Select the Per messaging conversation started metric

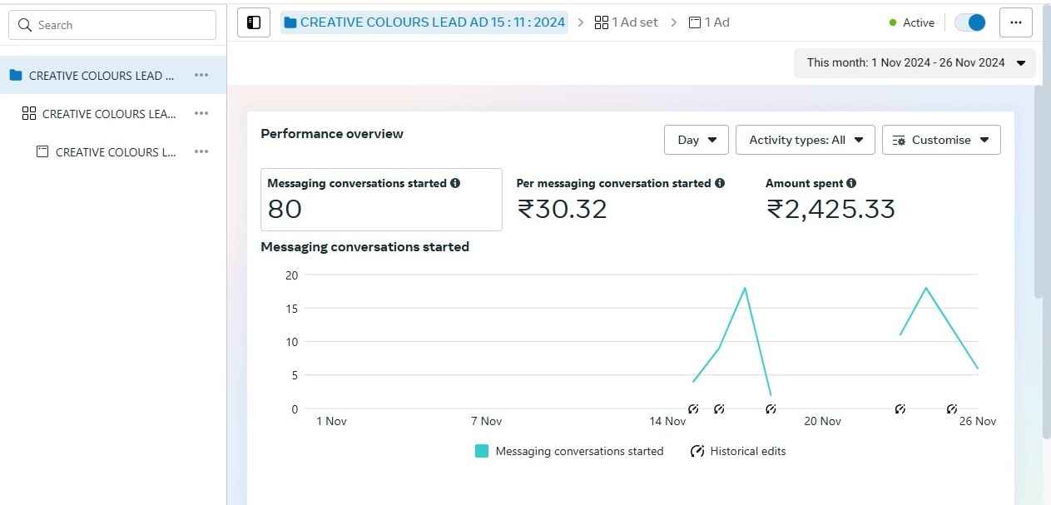(620, 200)
